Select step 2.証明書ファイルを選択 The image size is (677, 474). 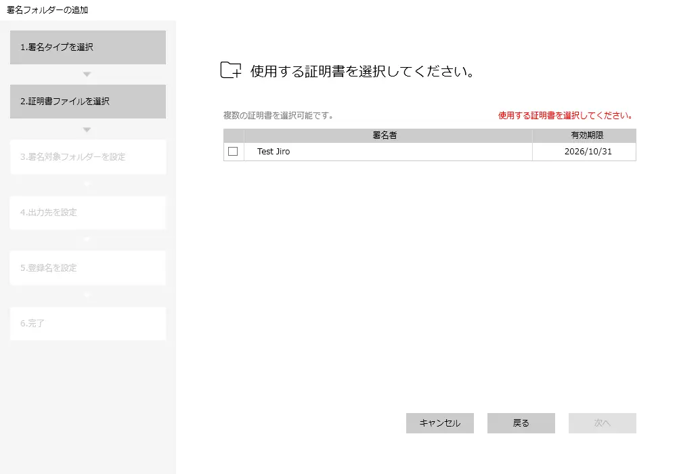coord(88,102)
